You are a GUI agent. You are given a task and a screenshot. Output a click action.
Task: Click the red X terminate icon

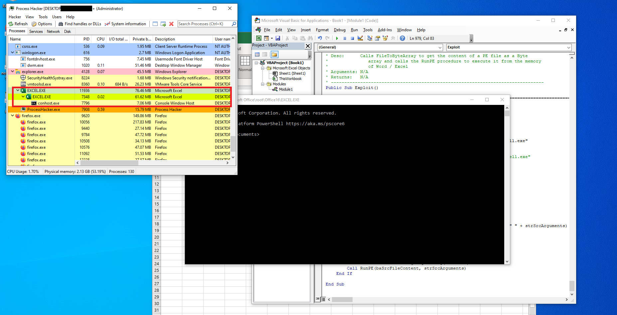(x=171, y=24)
